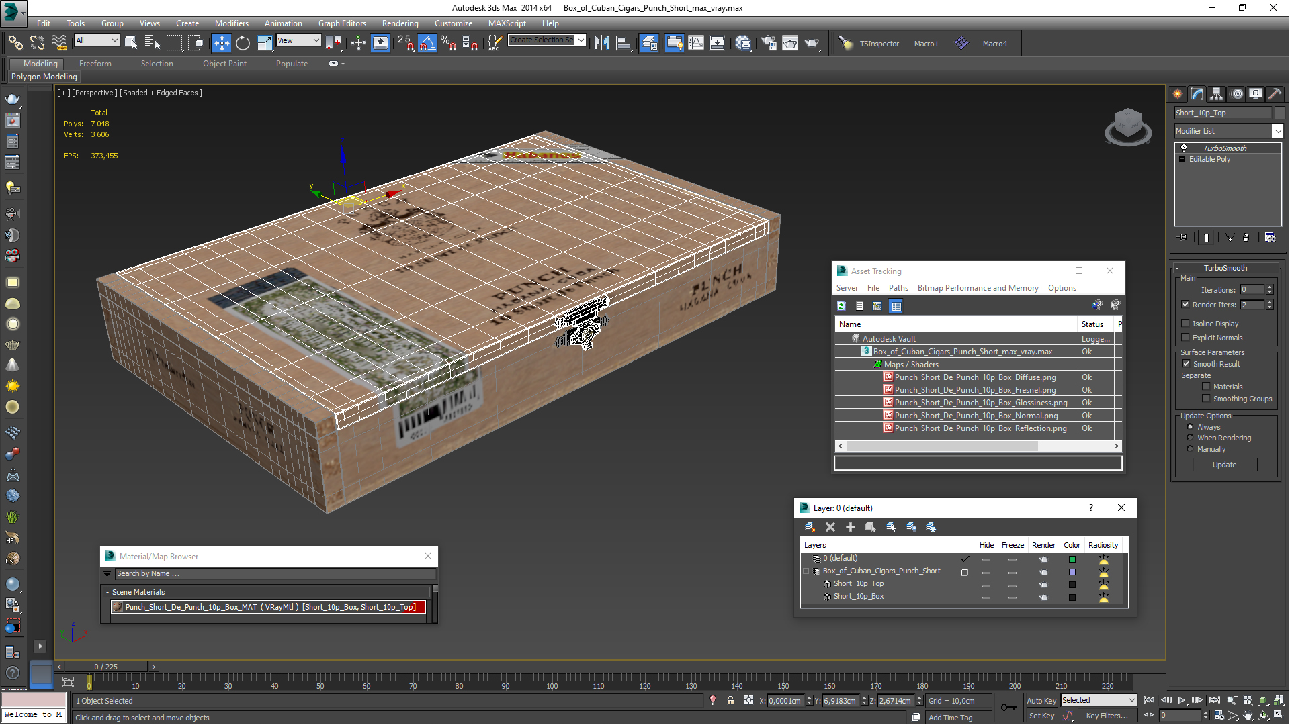Toggle Angle Snap in toolbar
Viewport: 1290px width, 725px height.
(x=427, y=43)
